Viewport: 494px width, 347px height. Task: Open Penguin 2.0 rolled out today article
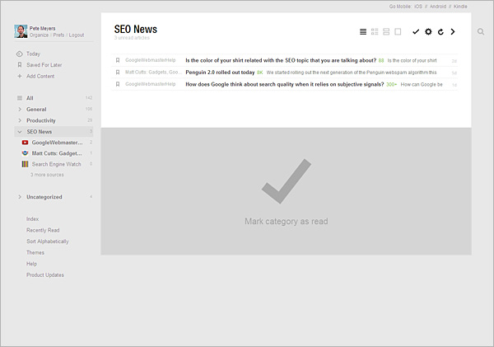click(220, 73)
